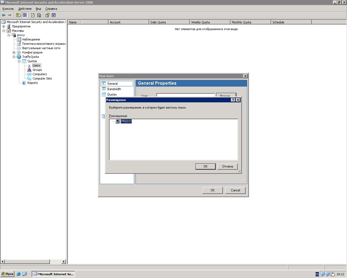
Task: Sort by the Name column header
Action: (x=88, y=22)
